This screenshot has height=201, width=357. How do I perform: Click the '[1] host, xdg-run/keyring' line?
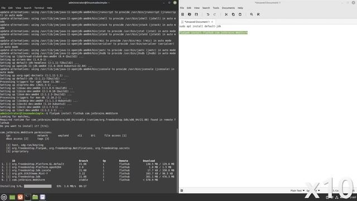coord(25,145)
